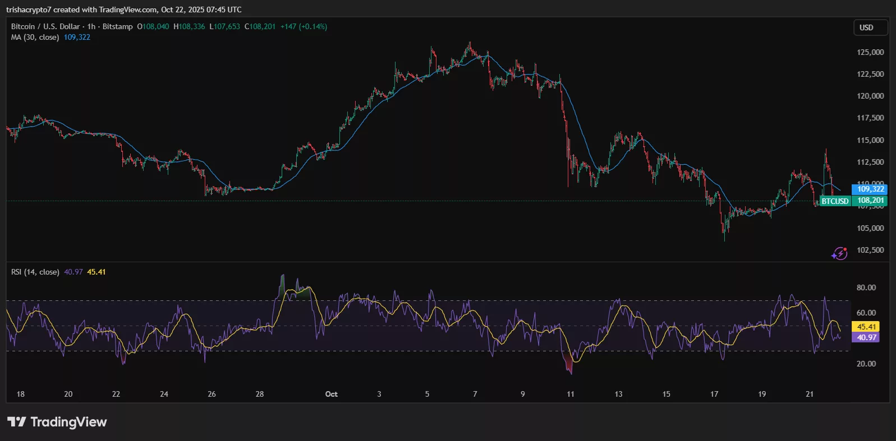
Task: Click the +147 (+0.14%) change value
Action: (304, 26)
